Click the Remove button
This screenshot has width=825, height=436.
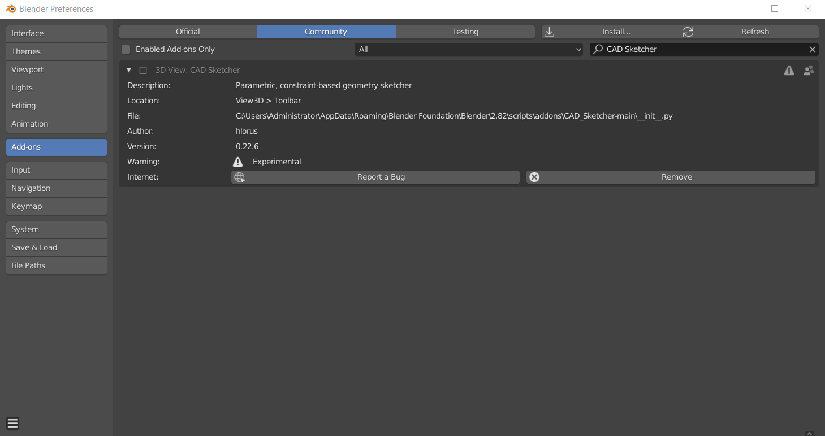pyautogui.click(x=676, y=177)
